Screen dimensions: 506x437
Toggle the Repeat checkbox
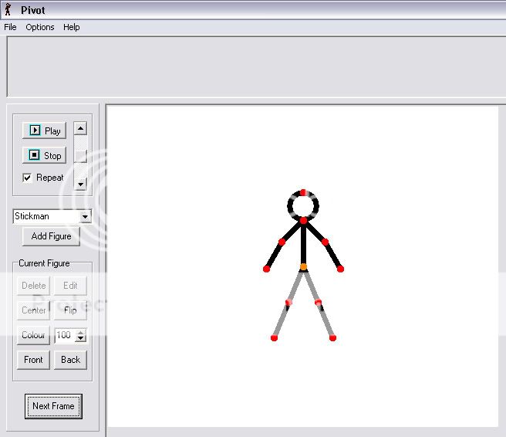(x=28, y=178)
